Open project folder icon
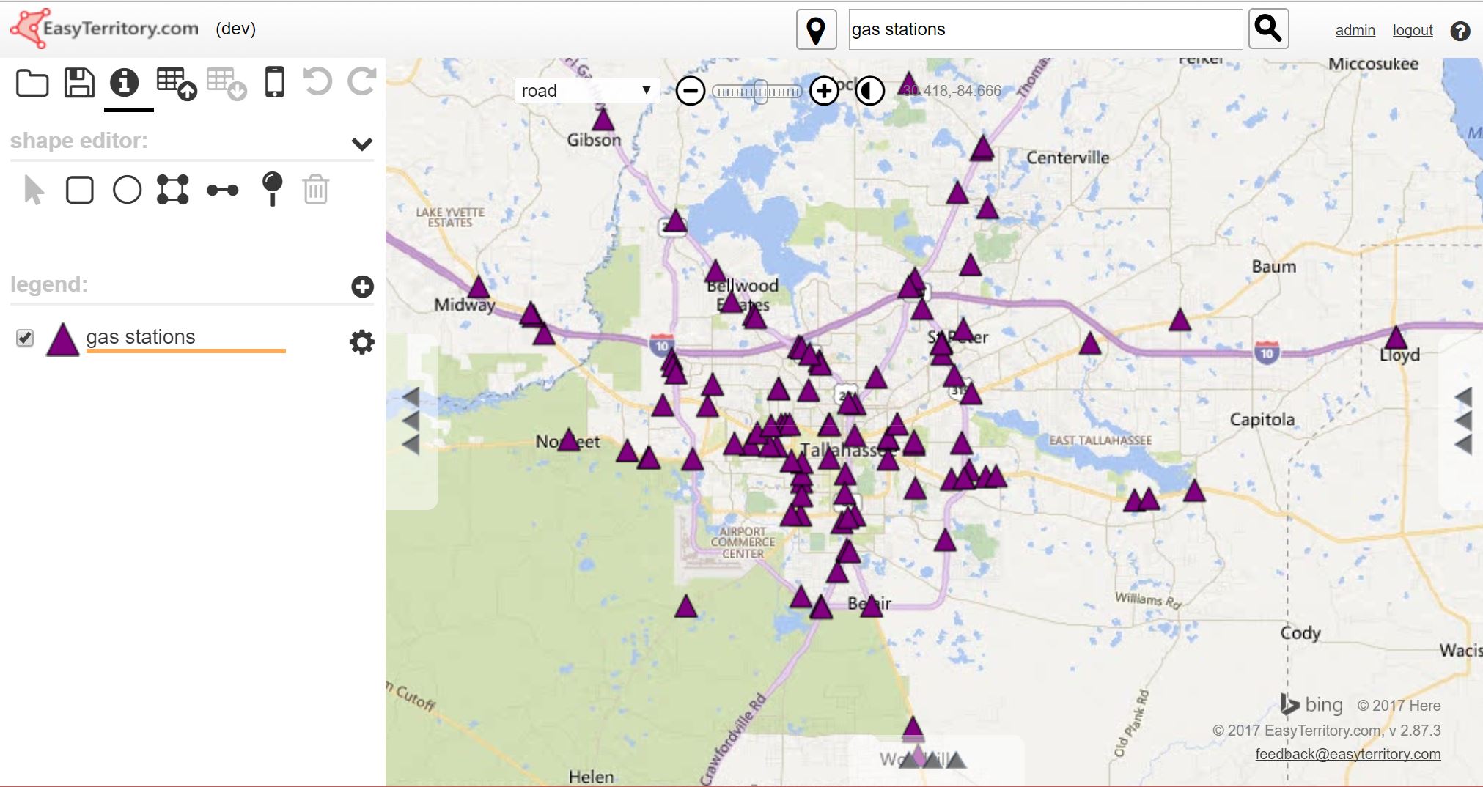Viewport: 1483px width, 787px height. coord(32,83)
